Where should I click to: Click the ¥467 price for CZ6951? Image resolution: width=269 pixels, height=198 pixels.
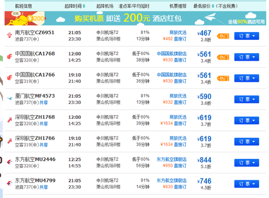coord(204,33)
